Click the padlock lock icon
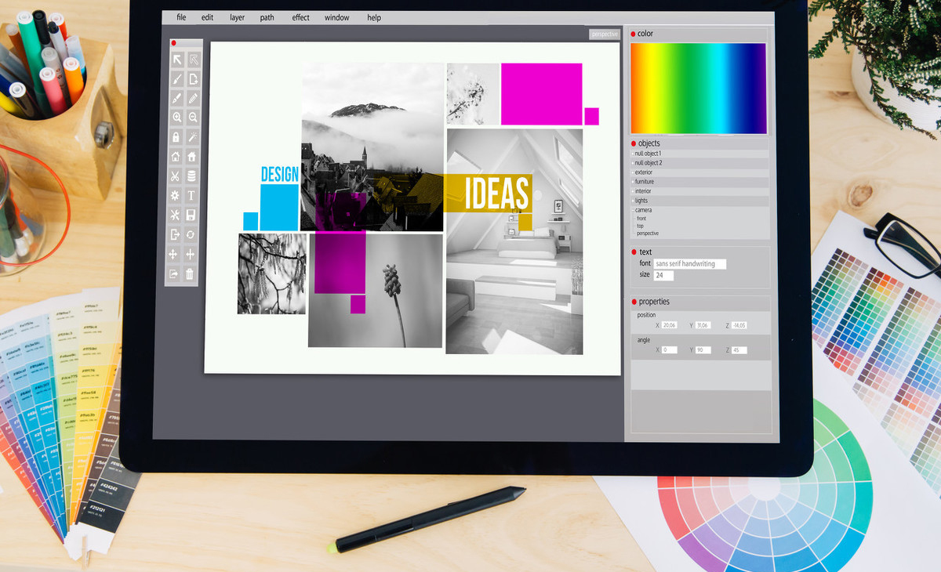Image resolution: width=941 pixels, height=572 pixels. (176, 137)
